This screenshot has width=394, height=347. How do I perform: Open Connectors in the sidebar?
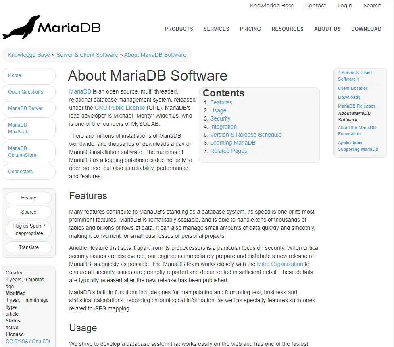(29, 172)
